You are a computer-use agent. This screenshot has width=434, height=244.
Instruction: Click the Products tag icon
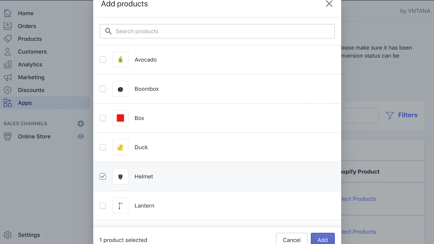pos(8,39)
